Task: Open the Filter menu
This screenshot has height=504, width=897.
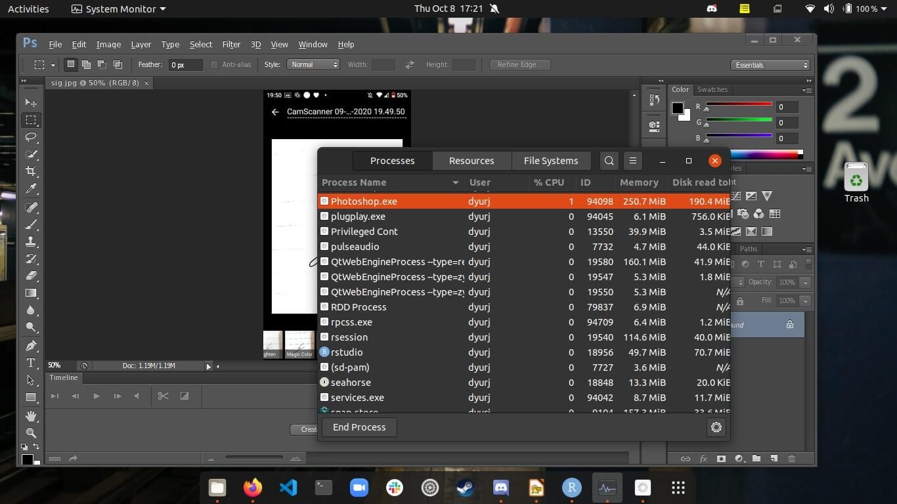Action: coord(231,45)
